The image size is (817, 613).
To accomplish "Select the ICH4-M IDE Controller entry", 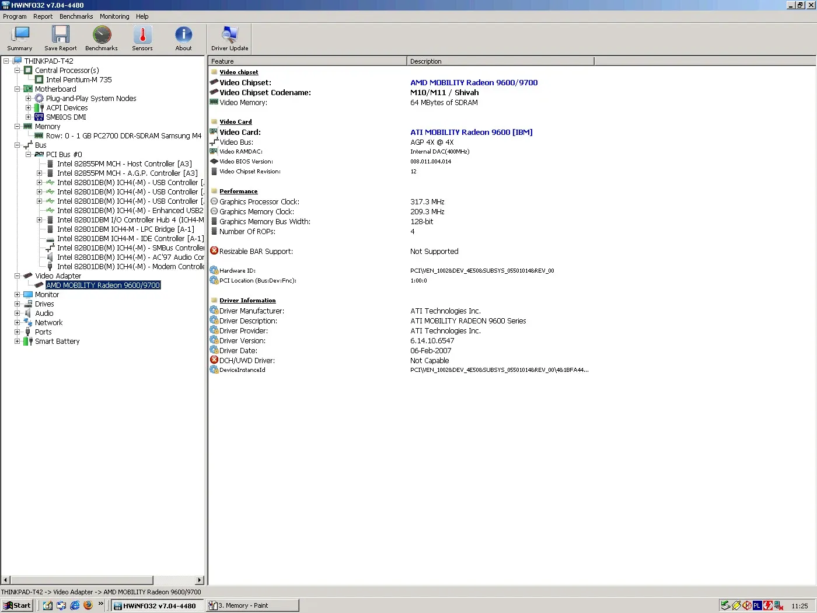I will point(131,238).
